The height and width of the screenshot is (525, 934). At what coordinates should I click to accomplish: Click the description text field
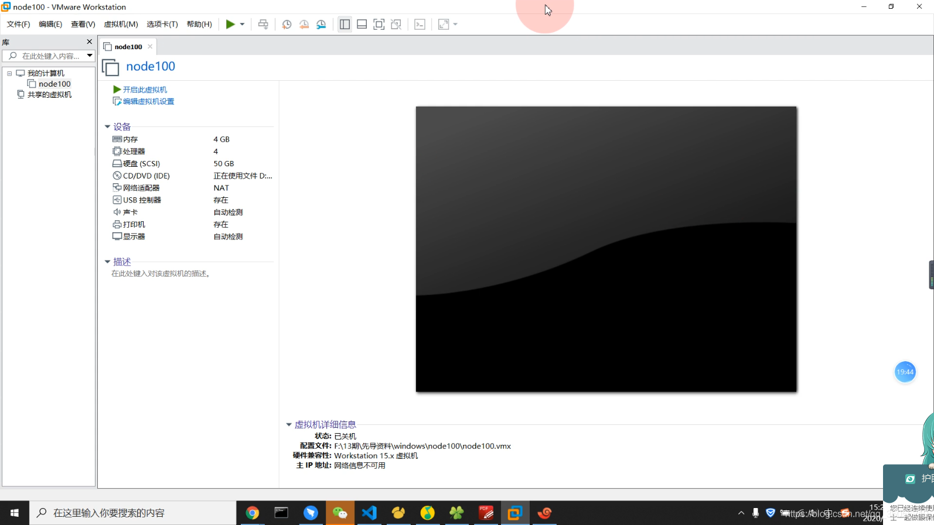tap(161, 273)
